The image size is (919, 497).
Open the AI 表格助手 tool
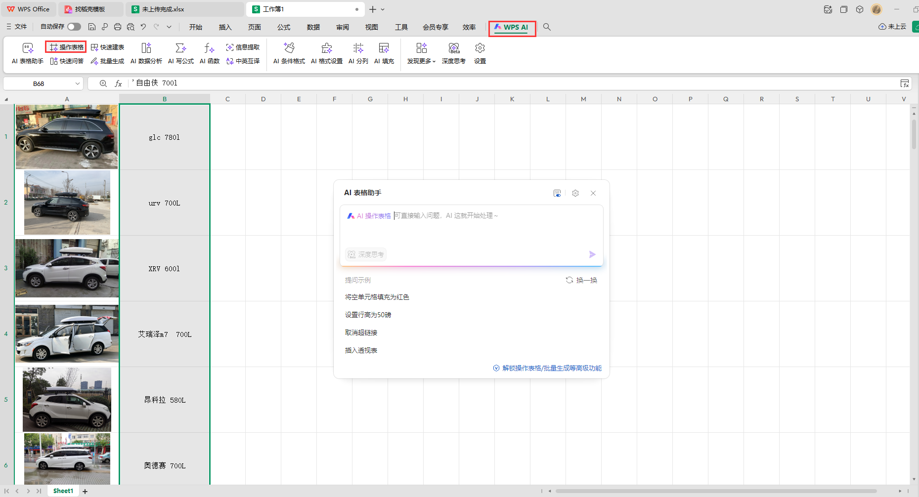click(x=28, y=53)
